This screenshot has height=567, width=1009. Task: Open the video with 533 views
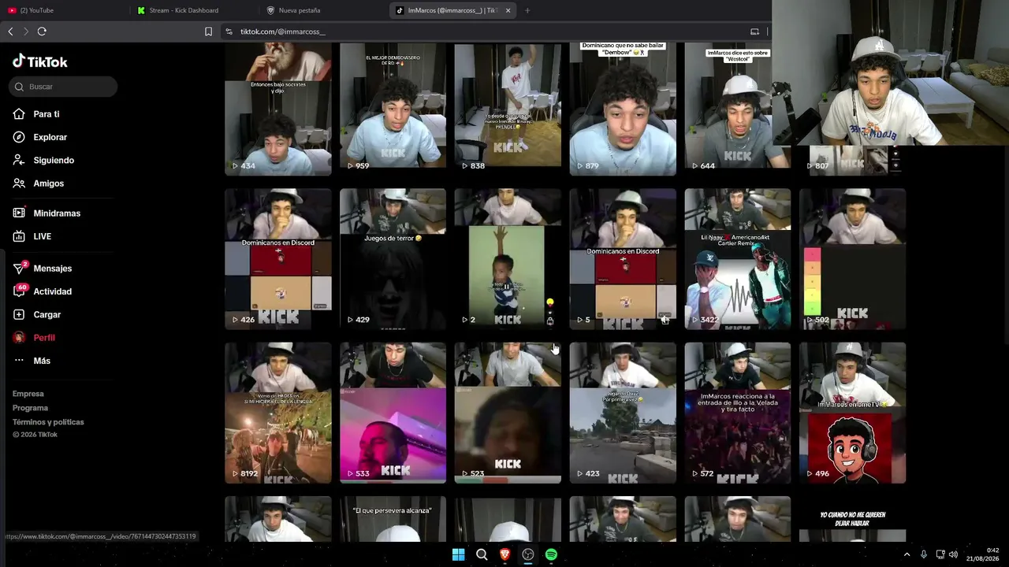[x=393, y=413]
